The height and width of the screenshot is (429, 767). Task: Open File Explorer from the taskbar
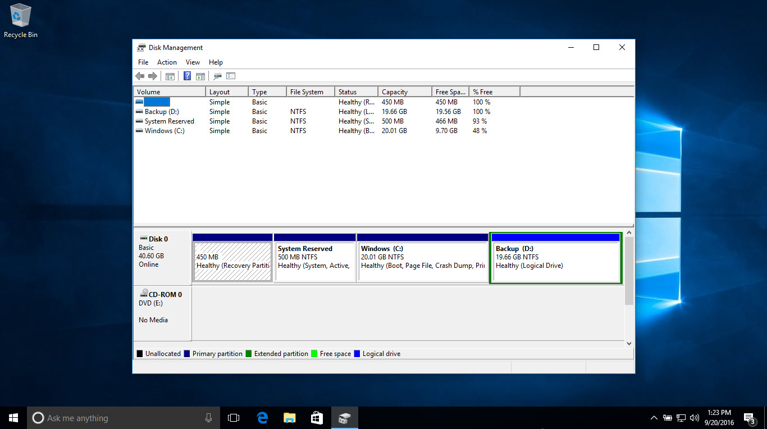click(289, 418)
